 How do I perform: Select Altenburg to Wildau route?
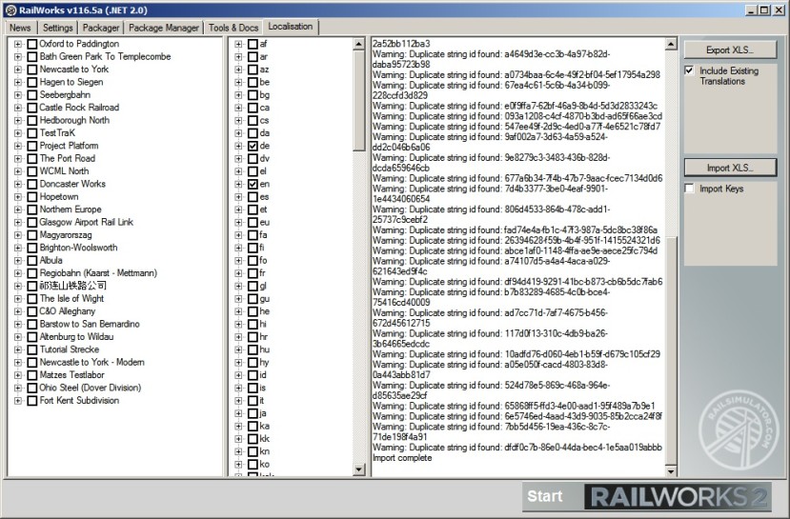click(x=76, y=337)
